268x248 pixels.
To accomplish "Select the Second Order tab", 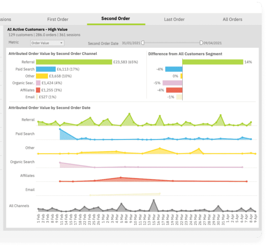I will click(x=116, y=19).
